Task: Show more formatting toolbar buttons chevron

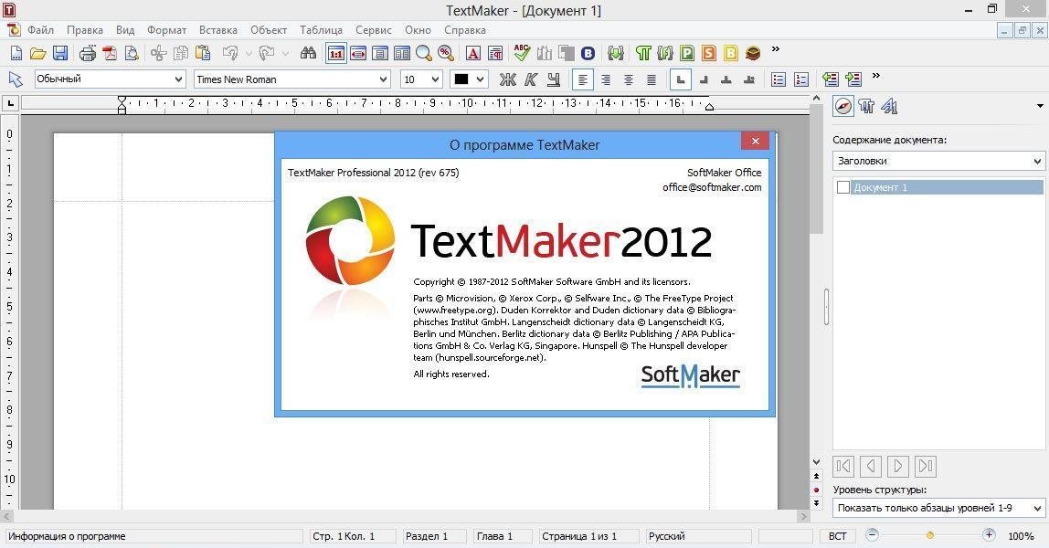Action: pyautogui.click(x=876, y=76)
